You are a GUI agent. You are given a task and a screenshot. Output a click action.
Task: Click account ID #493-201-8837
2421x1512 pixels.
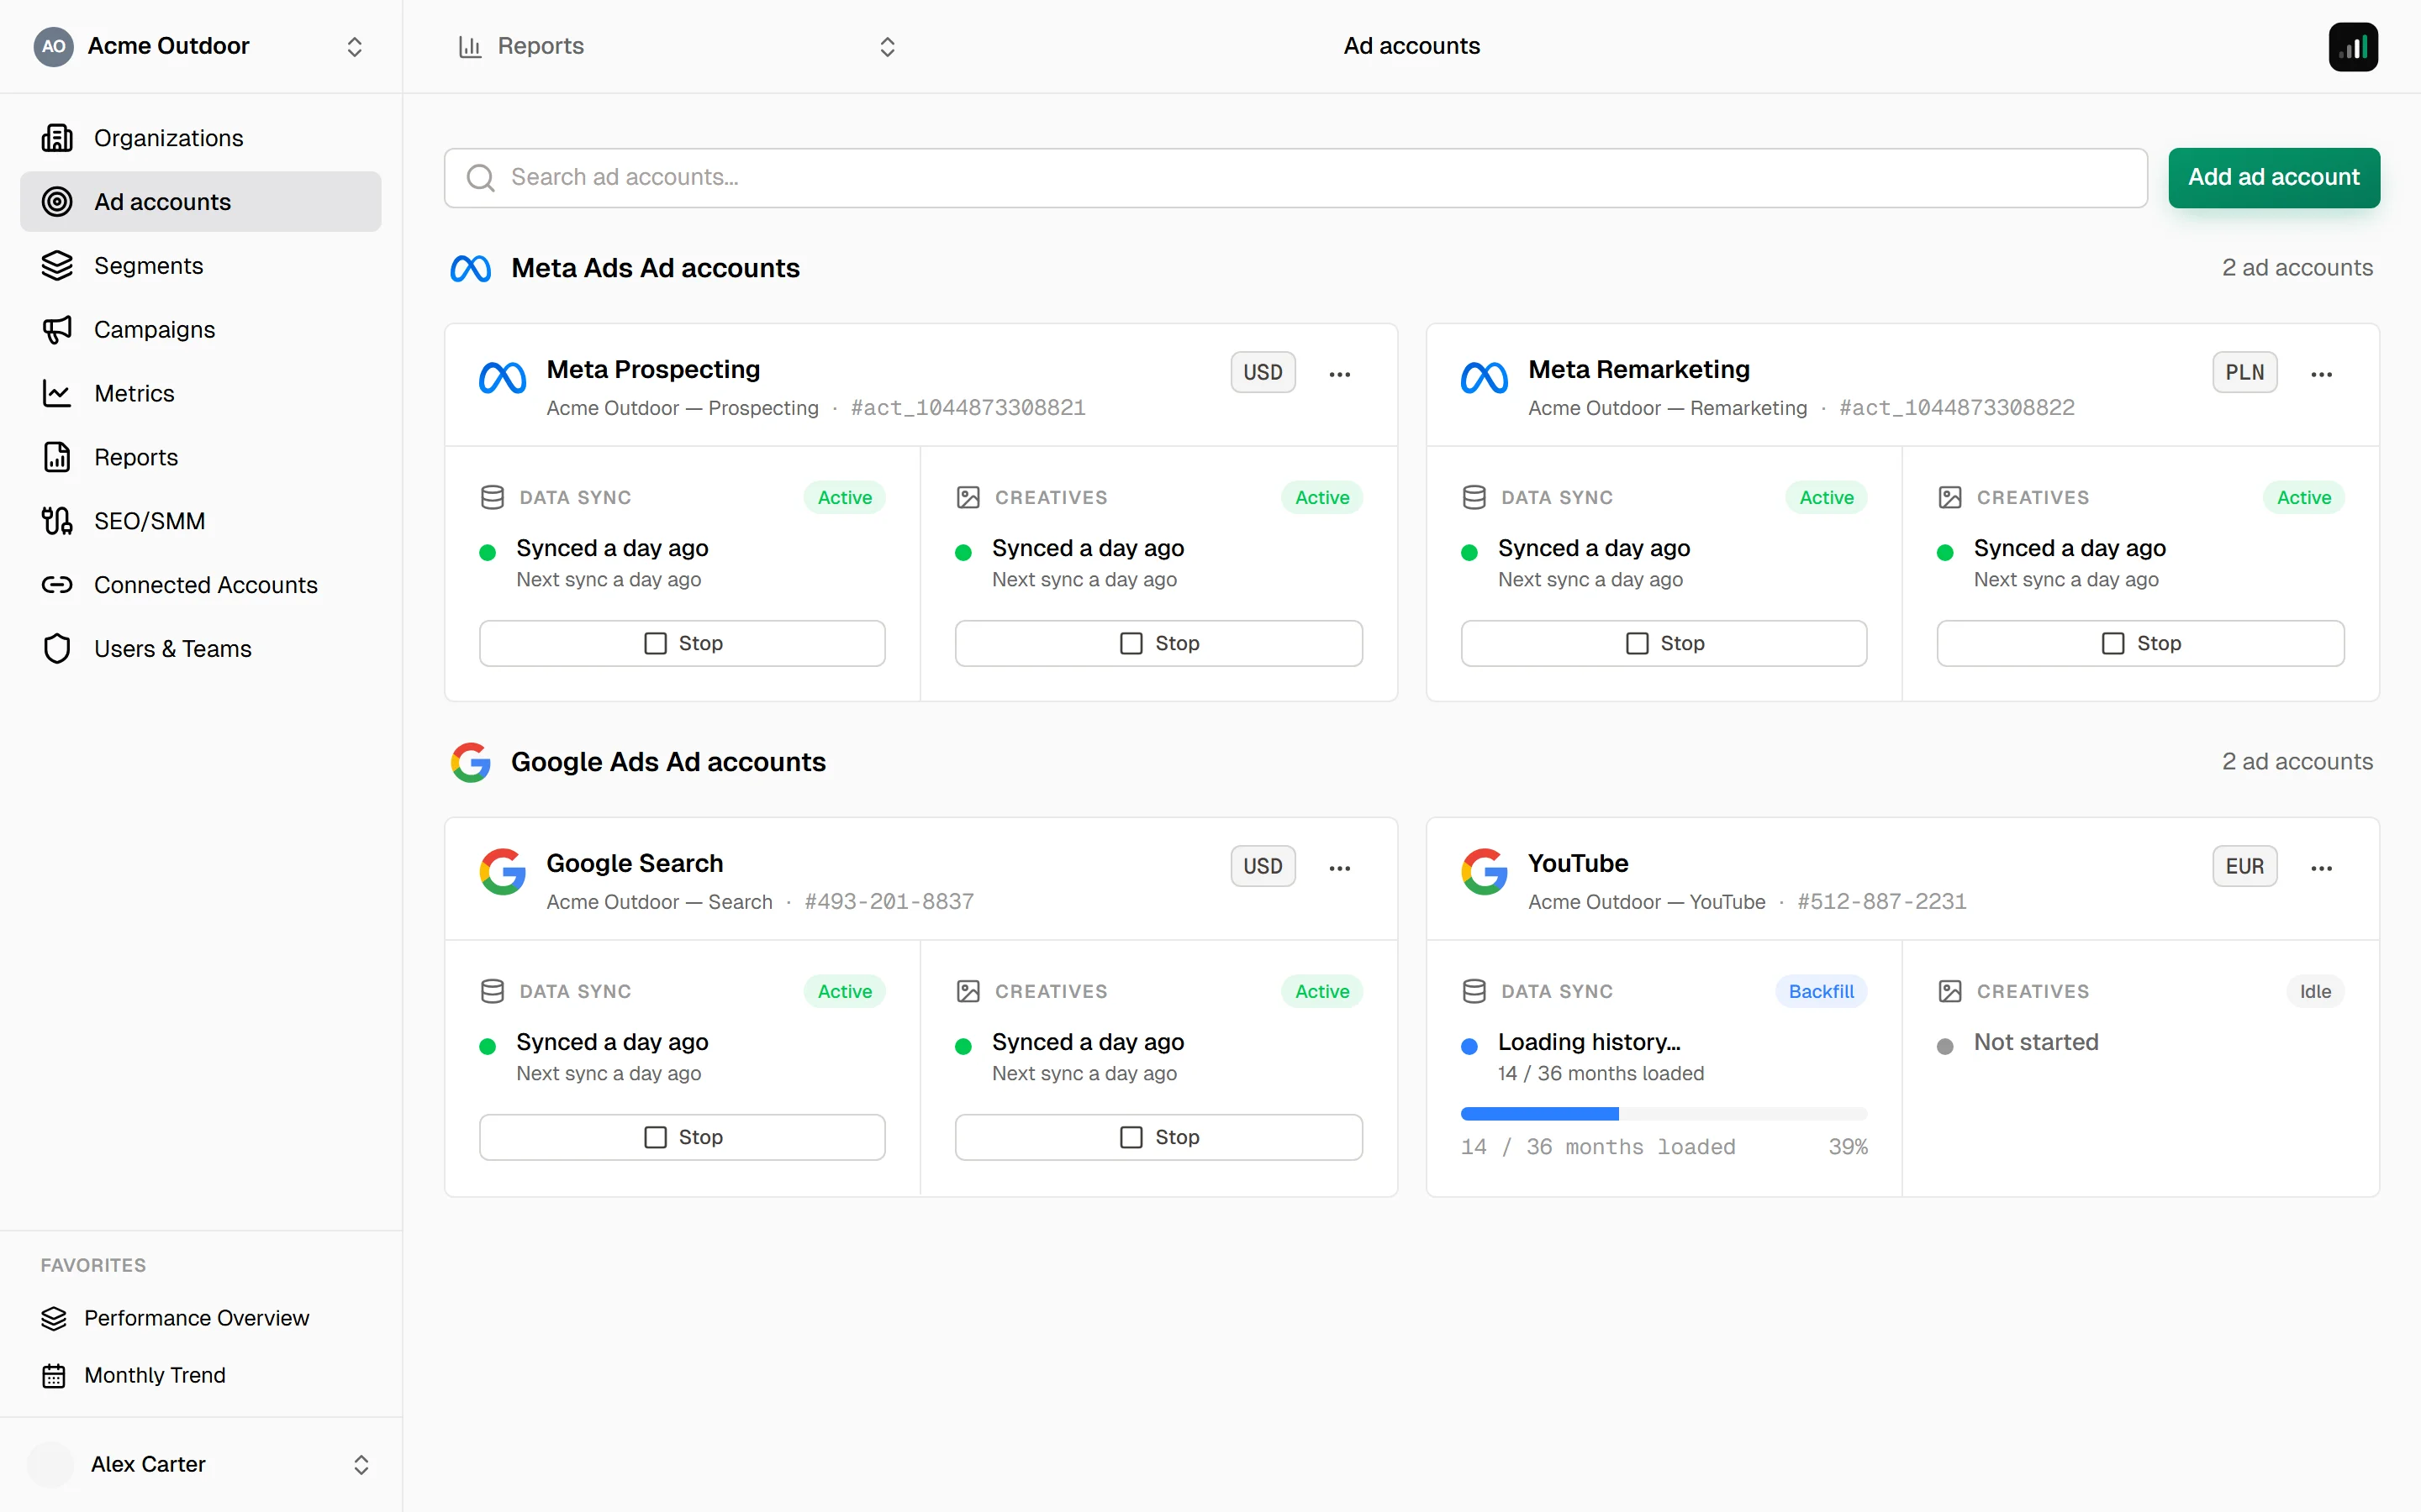point(889,902)
